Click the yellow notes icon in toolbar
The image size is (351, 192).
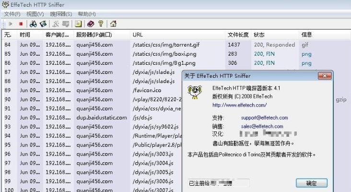(78, 24)
